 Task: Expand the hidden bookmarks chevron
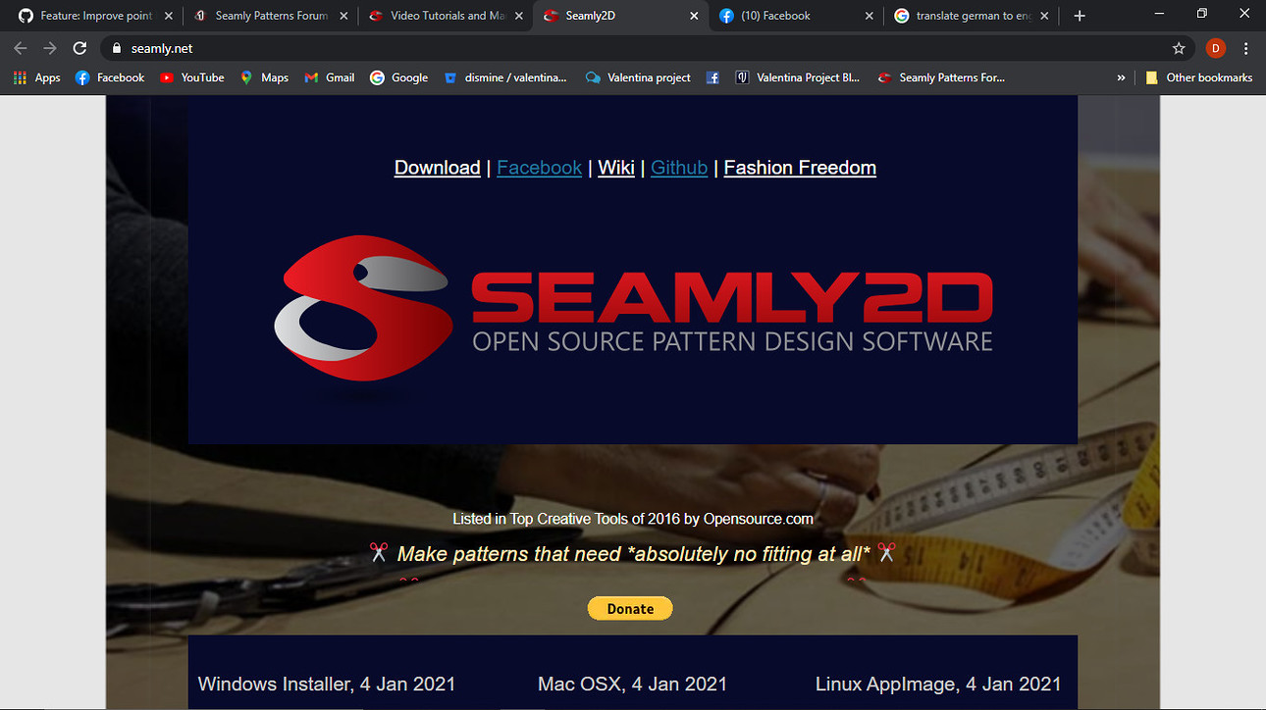1121,77
